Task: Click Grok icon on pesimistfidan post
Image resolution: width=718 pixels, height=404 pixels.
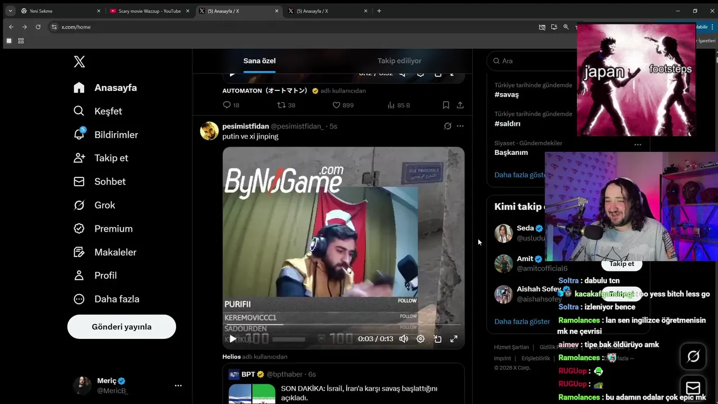Action: point(448,126)
